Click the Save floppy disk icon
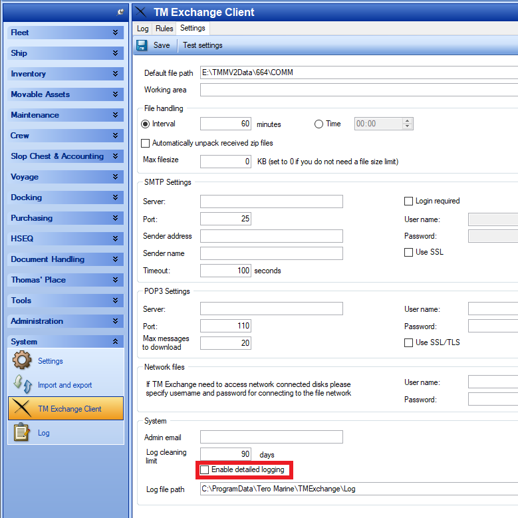Viewport: 518px width, 518px height. 142,45
